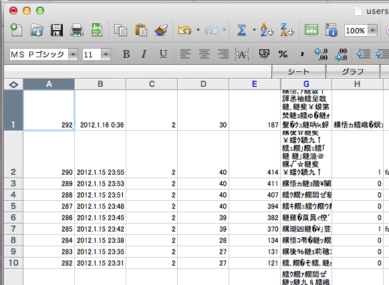Sort ascending with the A-Z icon
The width and height of the screenshot is (389, 285).
tap(267, 30)
